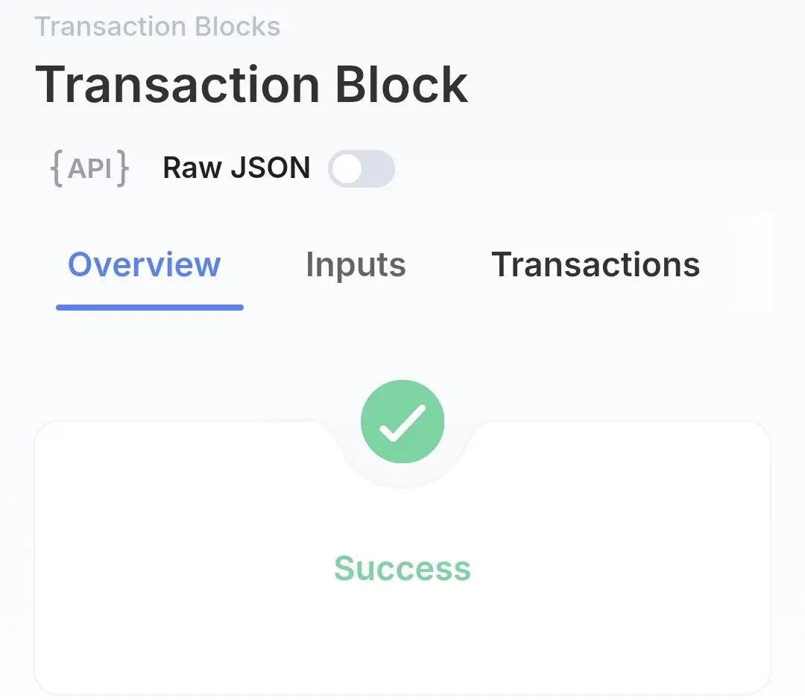Viewport: 805px width, 700px height.
Task: Click the white tick inside green circle
Action: tap(402, 422)
